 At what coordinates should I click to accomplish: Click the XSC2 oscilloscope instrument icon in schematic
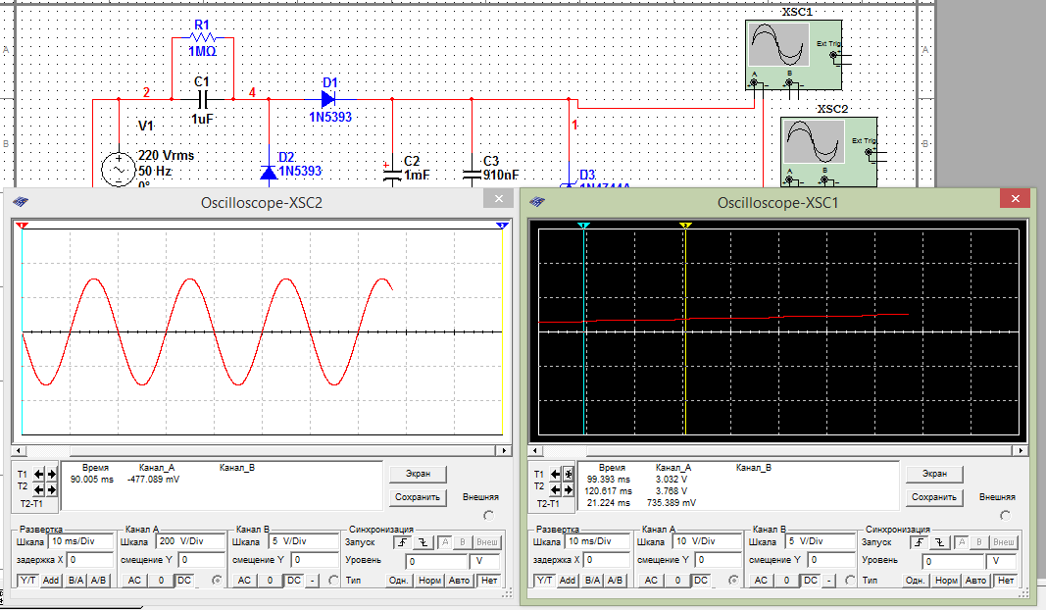point(828,151)
